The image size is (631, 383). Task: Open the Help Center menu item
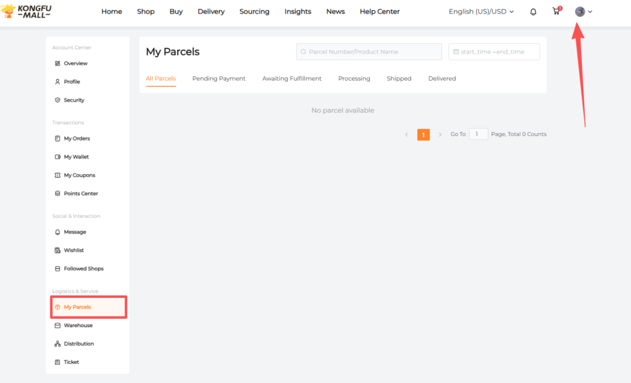click(x=379, y=12)
